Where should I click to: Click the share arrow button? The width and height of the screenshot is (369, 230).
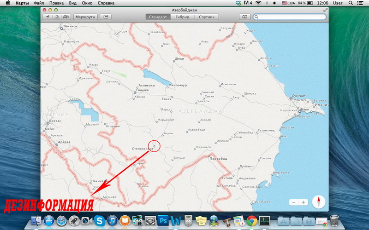click(106, 17)
